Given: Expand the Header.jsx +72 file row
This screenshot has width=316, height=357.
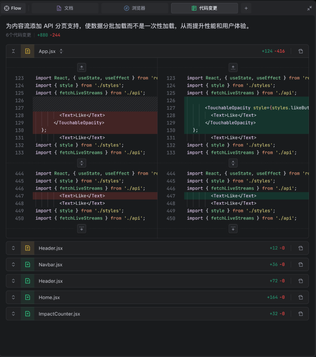Looking at the screenshot, I should point(13,281).
